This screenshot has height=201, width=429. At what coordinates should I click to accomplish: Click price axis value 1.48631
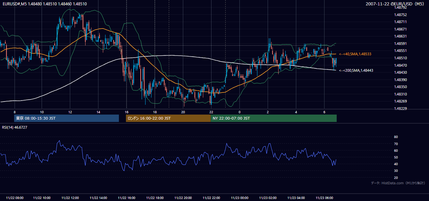[x=400, y=37]
